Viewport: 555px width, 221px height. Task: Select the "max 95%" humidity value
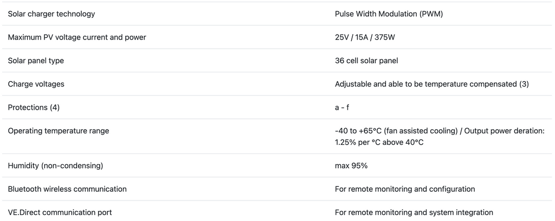click(x=351, y=165)
